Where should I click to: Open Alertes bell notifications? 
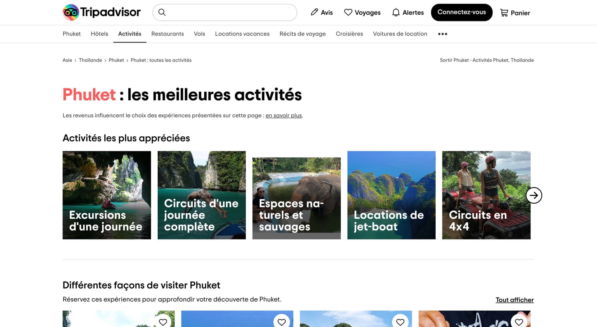(408, 12)
